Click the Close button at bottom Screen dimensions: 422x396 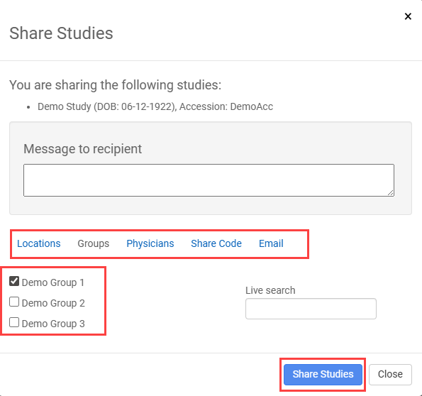pos(390,374)
